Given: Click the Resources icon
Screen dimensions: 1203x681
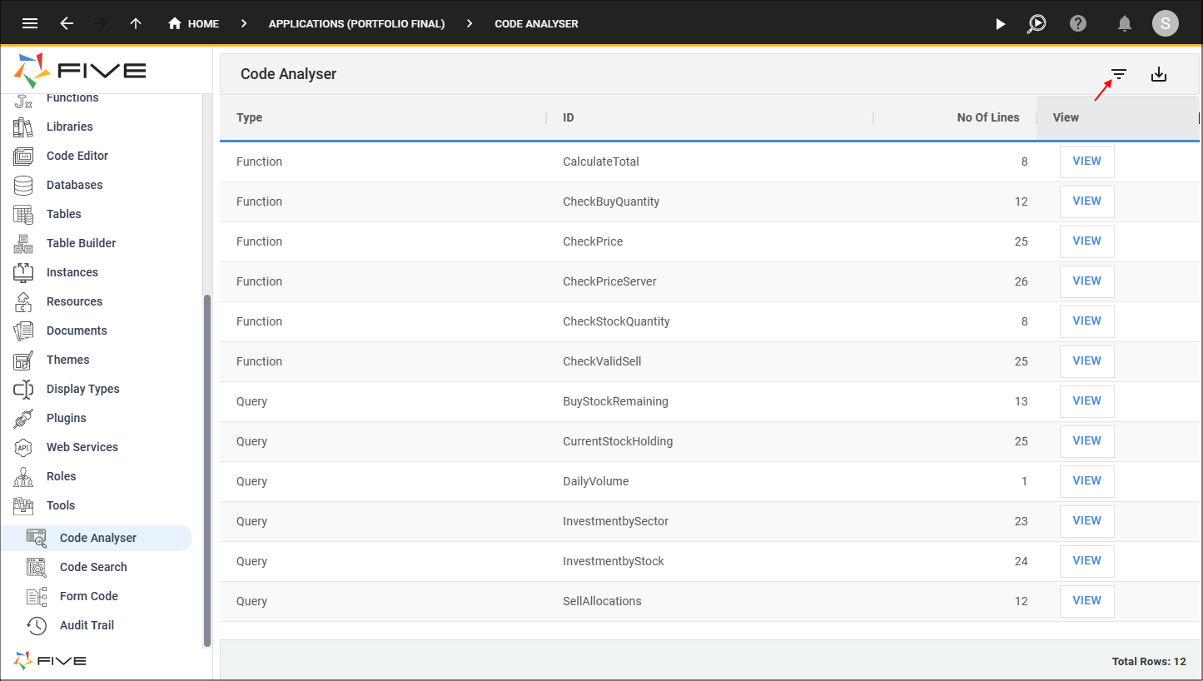Looking at the screenshot, I should (x=23, y=301).
